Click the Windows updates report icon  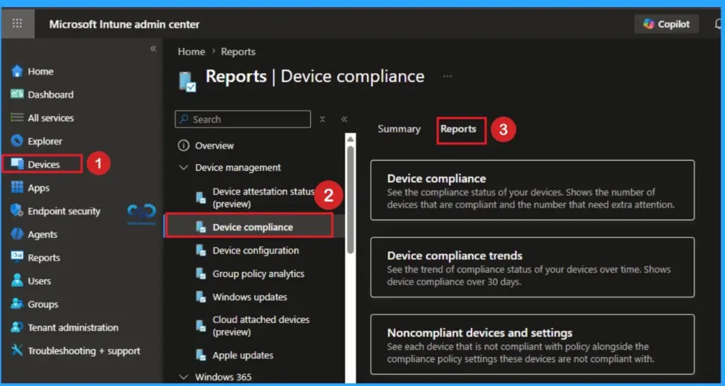200,297
